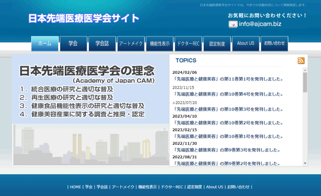
Task: Switch to the 学会 tab
Action: (x=73, y=44)
